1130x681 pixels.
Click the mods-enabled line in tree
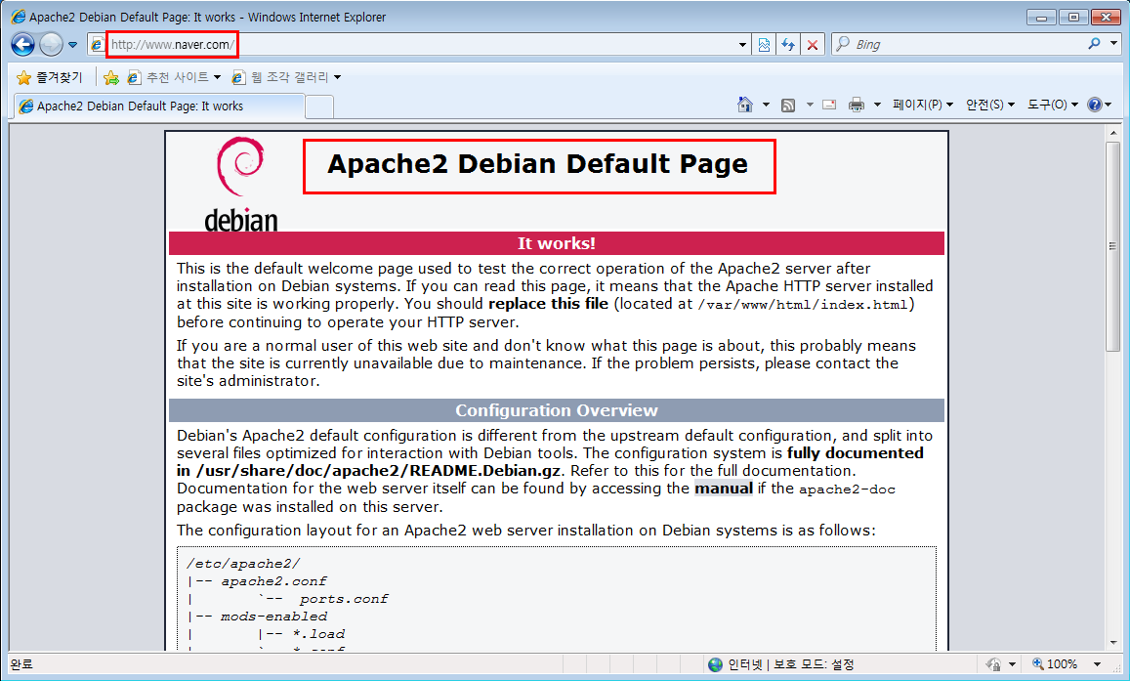273,617
